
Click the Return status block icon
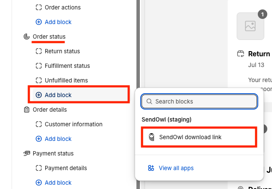click(x=39, y=51)
